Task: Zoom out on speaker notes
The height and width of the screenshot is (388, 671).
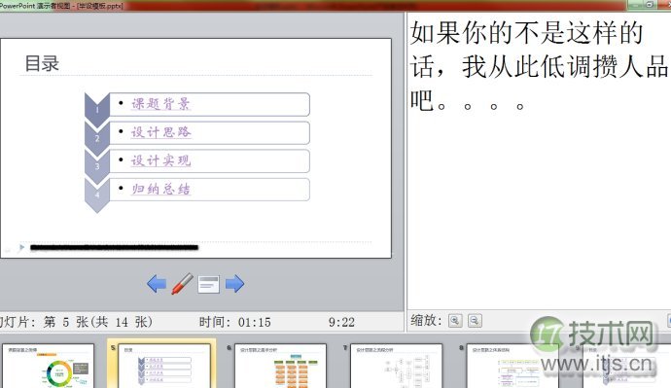Action: pos(475,320)
